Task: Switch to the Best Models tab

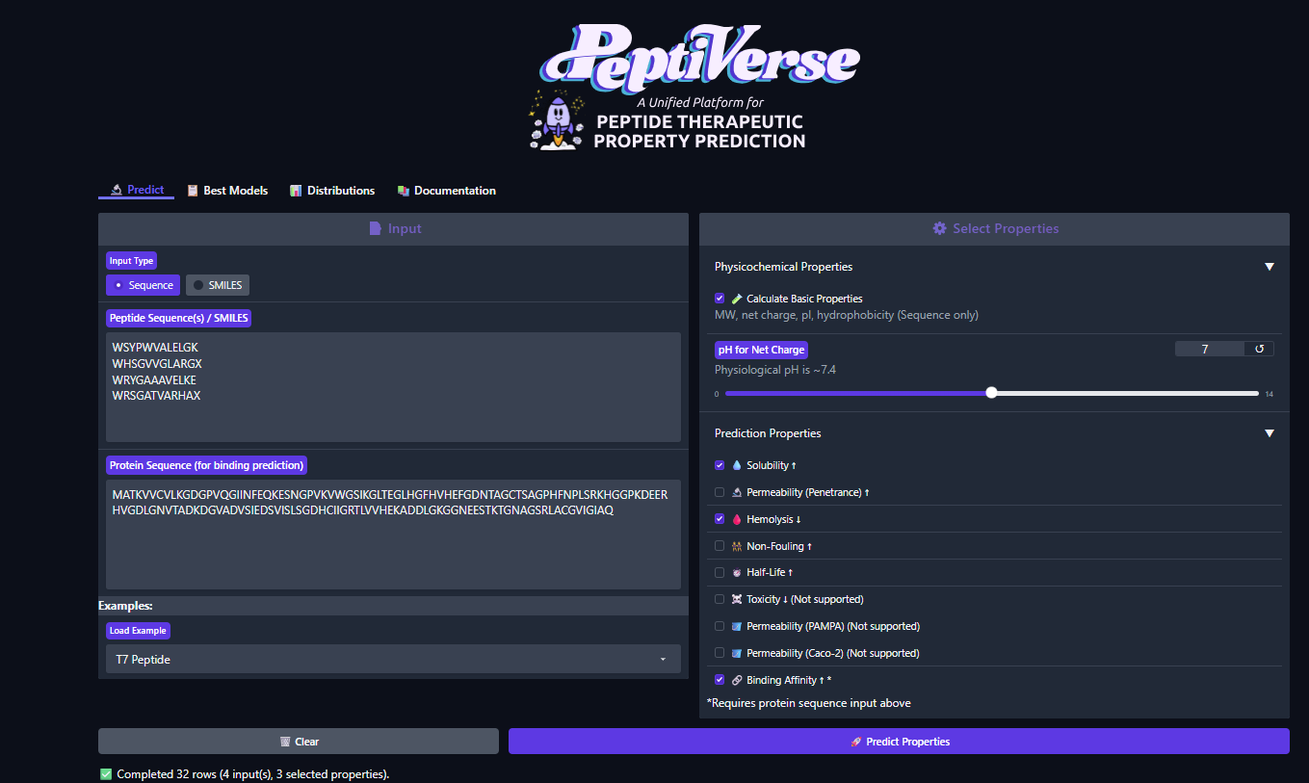Action: 227,191
